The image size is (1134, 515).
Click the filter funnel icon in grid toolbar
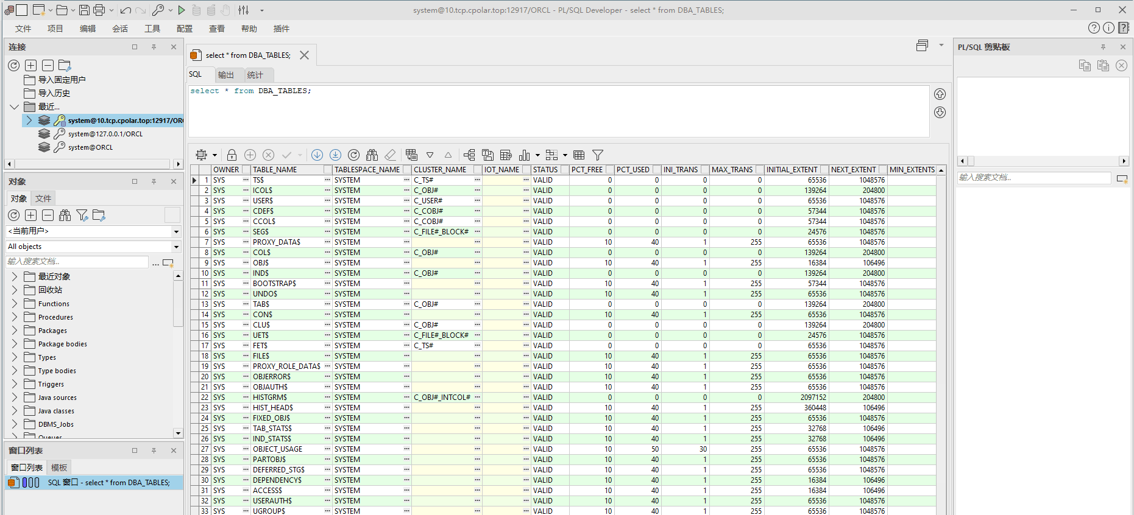click(x=598, y=155)
